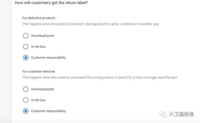The width and height of the screenshot is (200, 123).
Task: Select Customer responsibility radio under customer remorse
Action: click(x=26, y=111)
